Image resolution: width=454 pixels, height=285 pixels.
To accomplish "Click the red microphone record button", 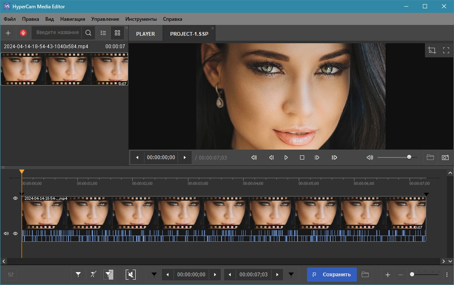I will [x=23, y=33].
